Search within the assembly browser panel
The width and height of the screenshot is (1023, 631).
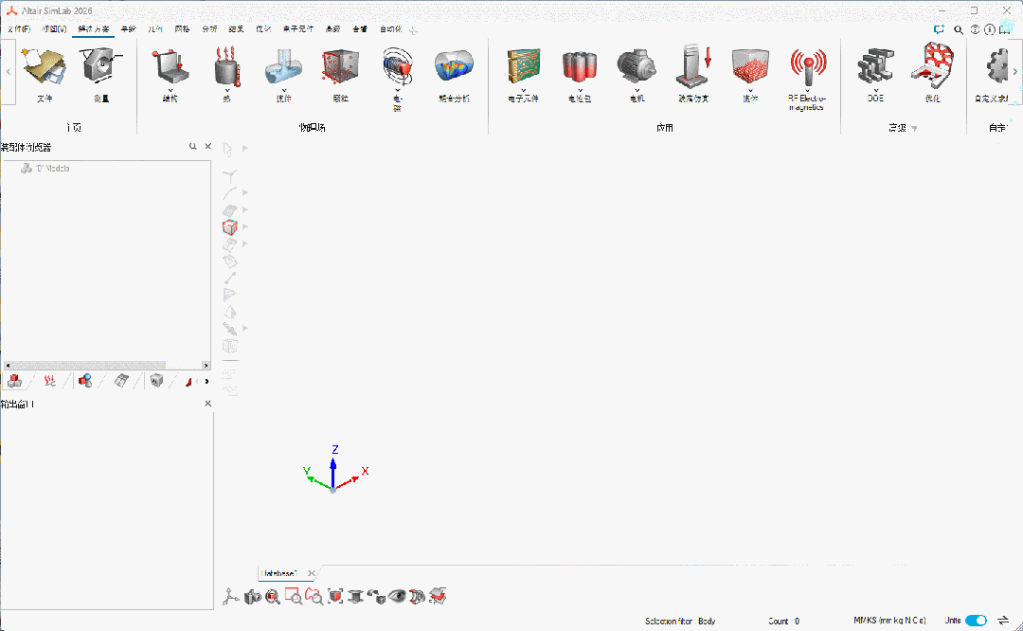193,146
